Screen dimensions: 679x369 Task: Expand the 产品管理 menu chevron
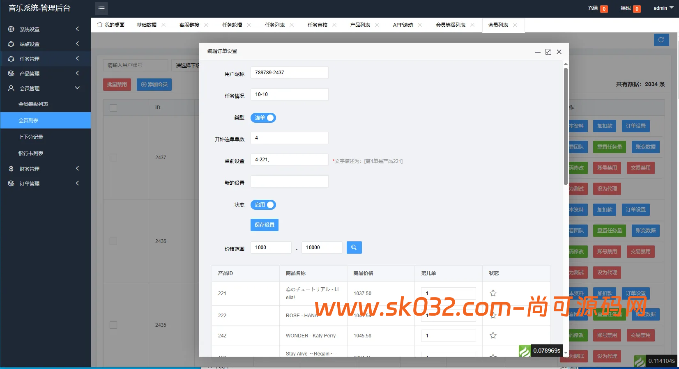pyautogui.click(x=77, y=73)
